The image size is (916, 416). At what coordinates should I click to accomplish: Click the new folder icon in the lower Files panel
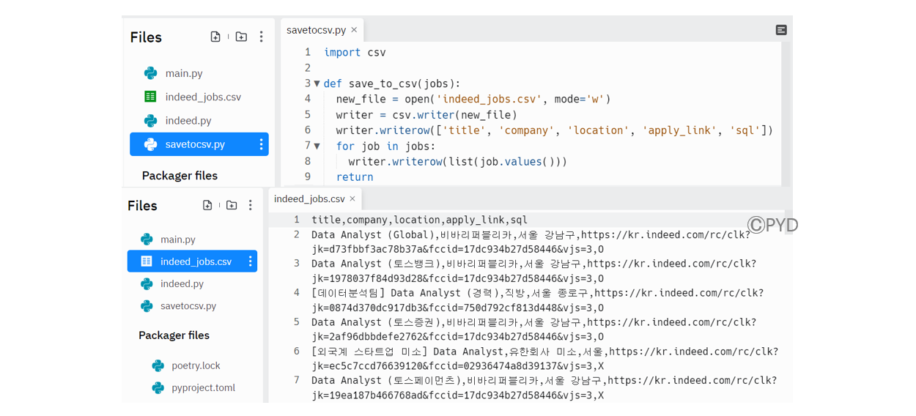(x=232, y=205)
